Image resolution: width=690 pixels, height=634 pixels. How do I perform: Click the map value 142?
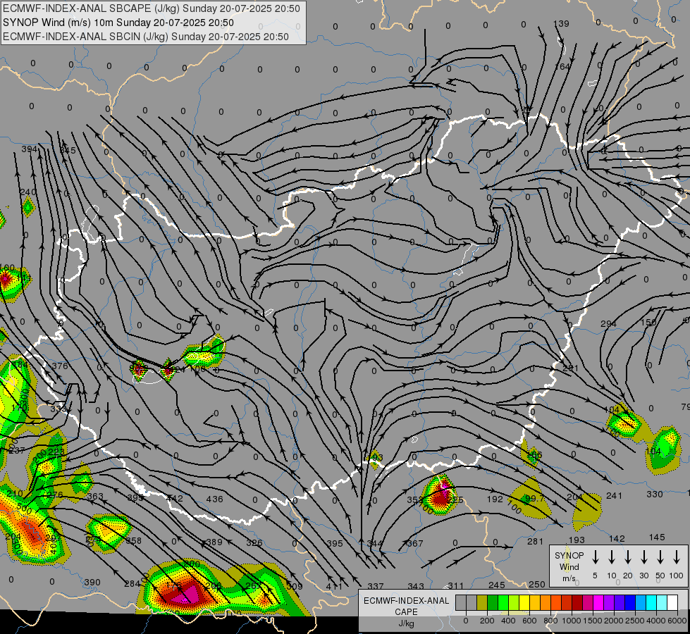pos(617,538)
